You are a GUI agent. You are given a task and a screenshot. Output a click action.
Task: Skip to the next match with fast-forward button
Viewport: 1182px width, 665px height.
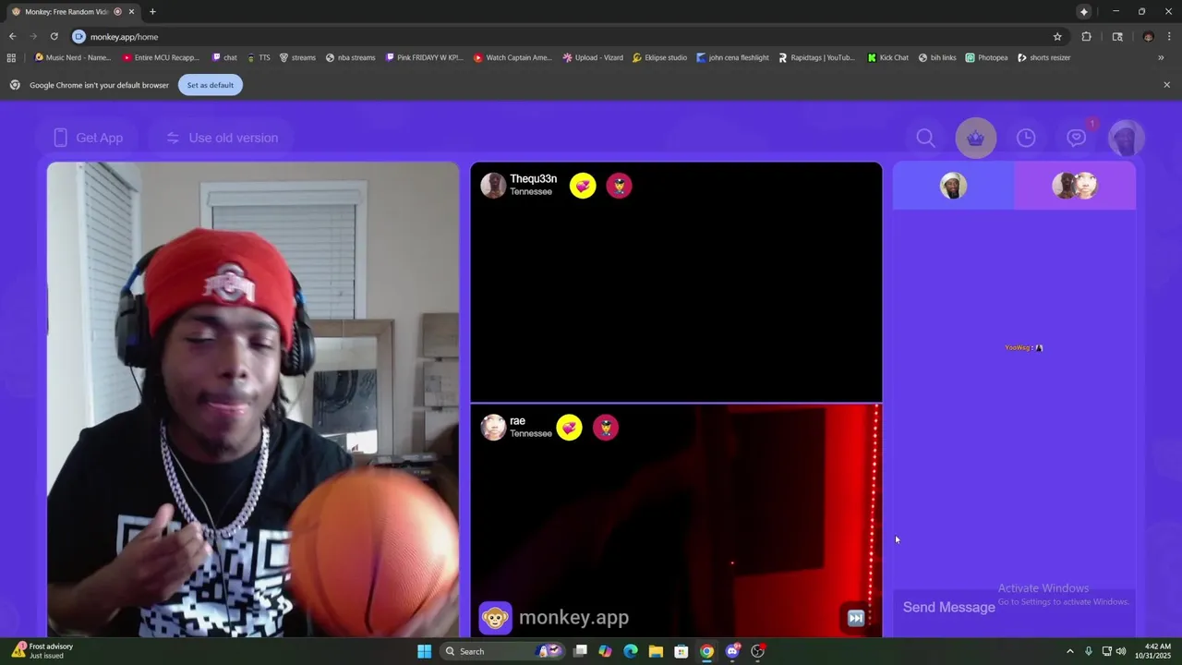coord(856,618)
